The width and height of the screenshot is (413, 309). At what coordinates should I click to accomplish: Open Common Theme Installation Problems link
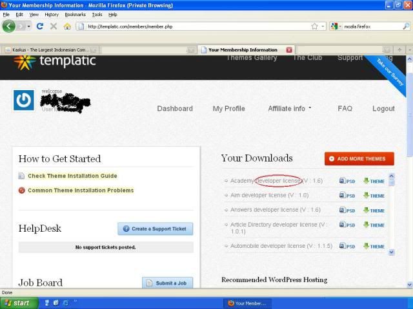pyautogui.click(x=81, y=191)
